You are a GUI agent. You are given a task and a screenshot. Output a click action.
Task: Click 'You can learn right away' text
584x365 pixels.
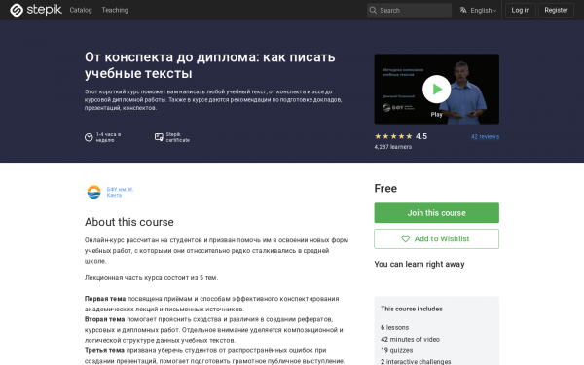[420, 264]
